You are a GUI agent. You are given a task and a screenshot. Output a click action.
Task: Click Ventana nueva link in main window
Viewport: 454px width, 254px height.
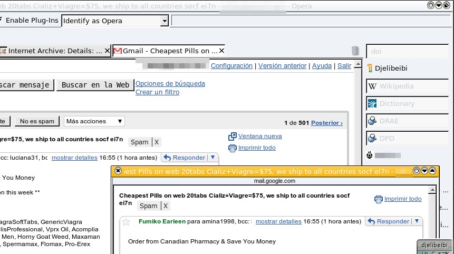(260, 136)
